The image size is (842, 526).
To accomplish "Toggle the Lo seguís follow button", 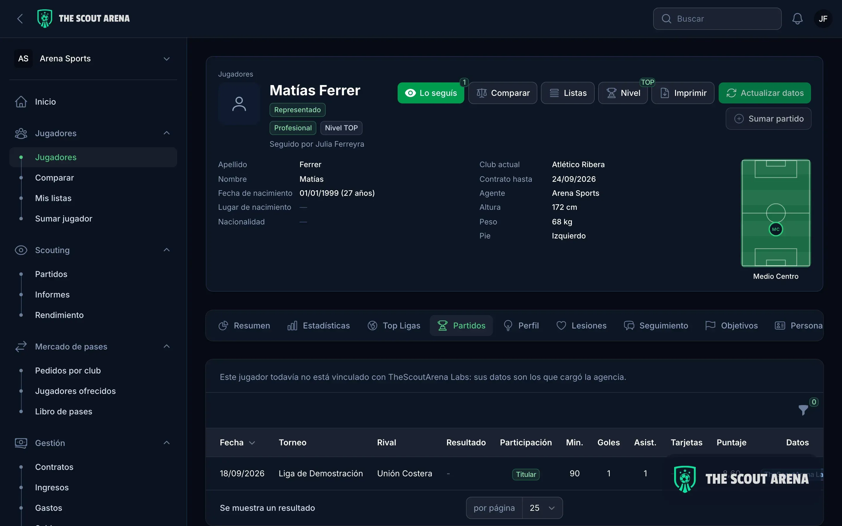I will click(x=431, y=93).
